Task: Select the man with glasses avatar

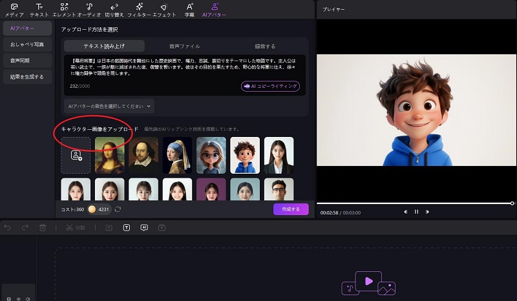Action: coord(279,189)
